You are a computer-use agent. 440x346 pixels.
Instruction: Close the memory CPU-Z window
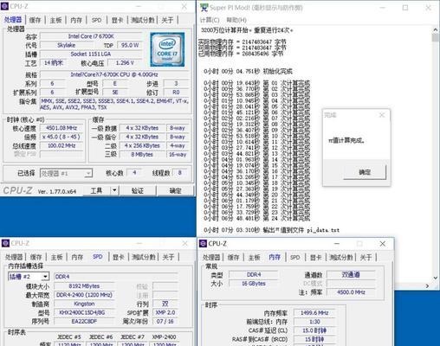pyautogui.click(x=383, y=244)
